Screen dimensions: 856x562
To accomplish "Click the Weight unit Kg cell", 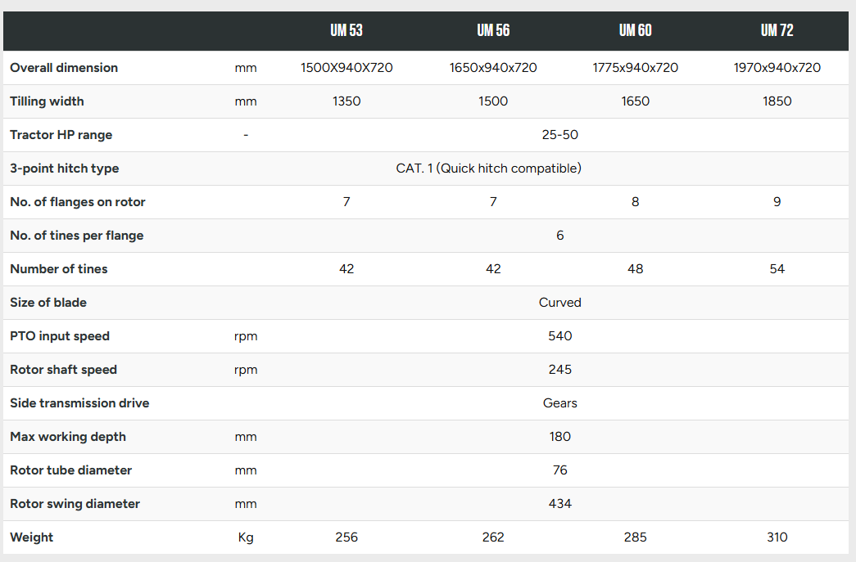I will [x=246, y=537].
